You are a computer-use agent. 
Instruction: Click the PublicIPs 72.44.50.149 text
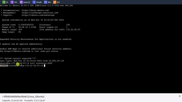(x=13, y=101)
